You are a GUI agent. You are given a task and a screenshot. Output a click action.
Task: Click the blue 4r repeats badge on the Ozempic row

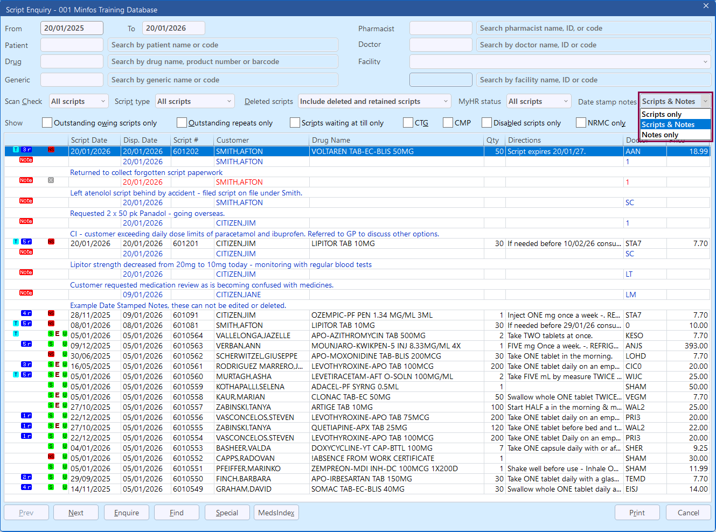(26, 313)
